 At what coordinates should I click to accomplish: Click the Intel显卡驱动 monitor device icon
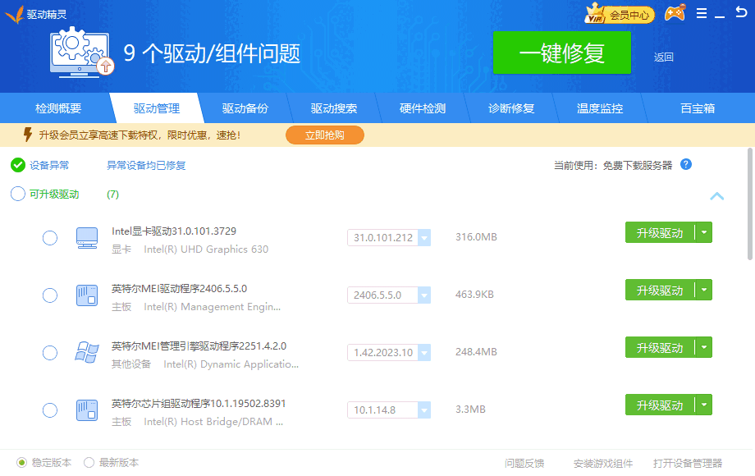(x=86, y=238)
